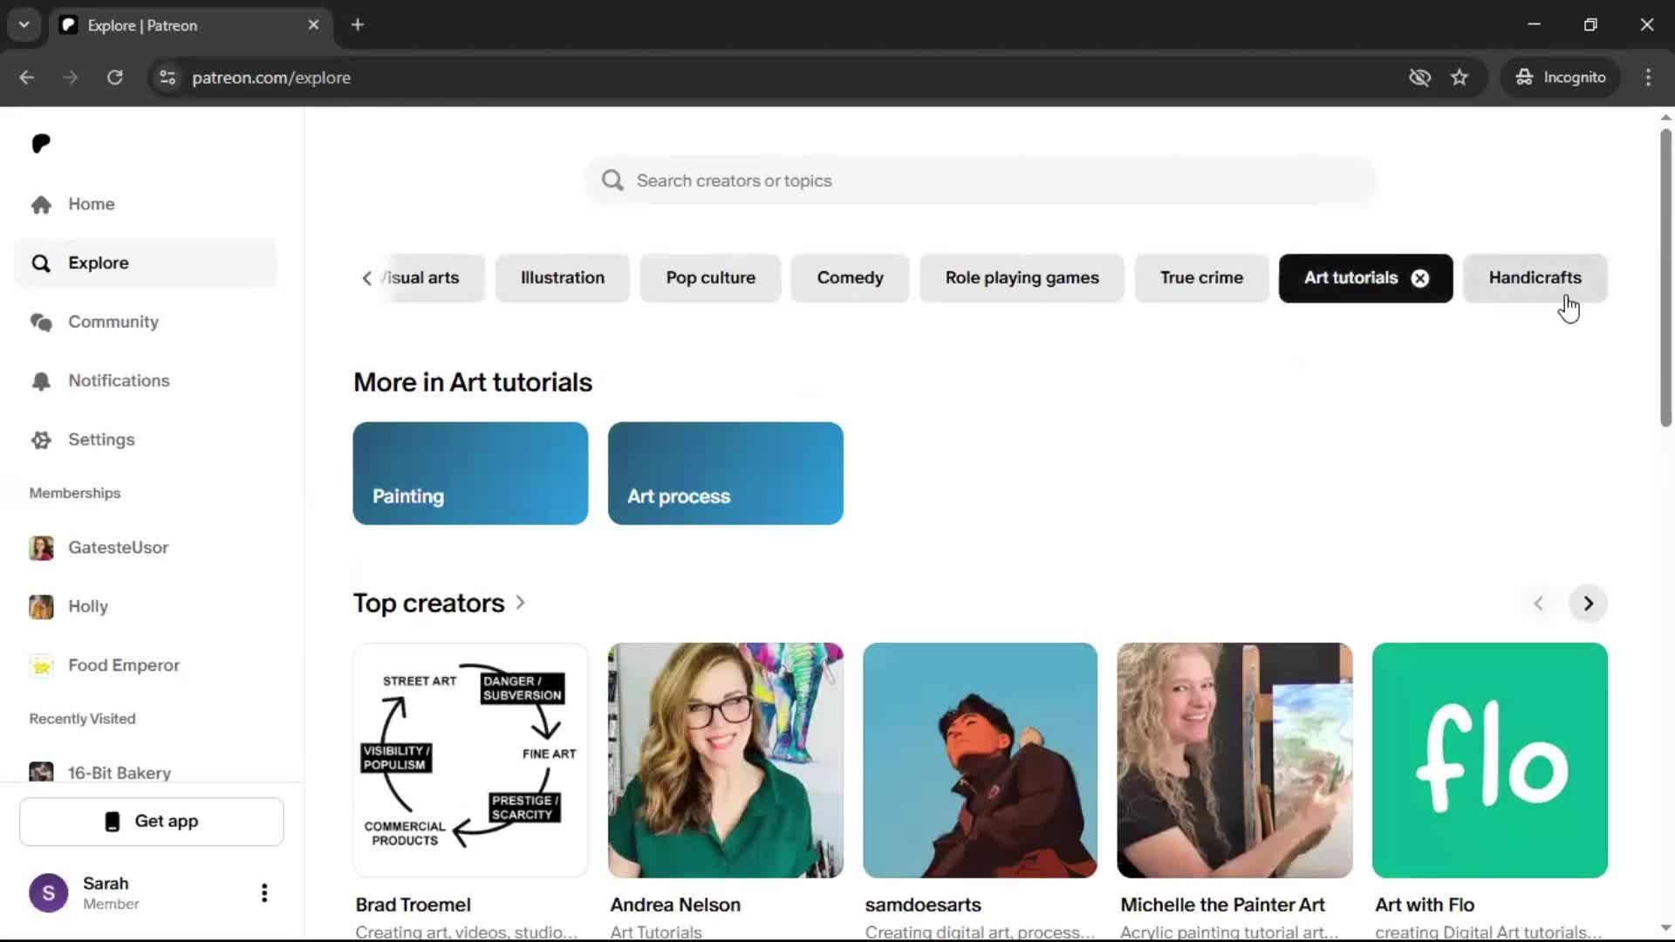Image resolution: width=1675 pixels, height=942 pixels.
Task: Open the Top creators heading link
Action: [x=428, y=604]
